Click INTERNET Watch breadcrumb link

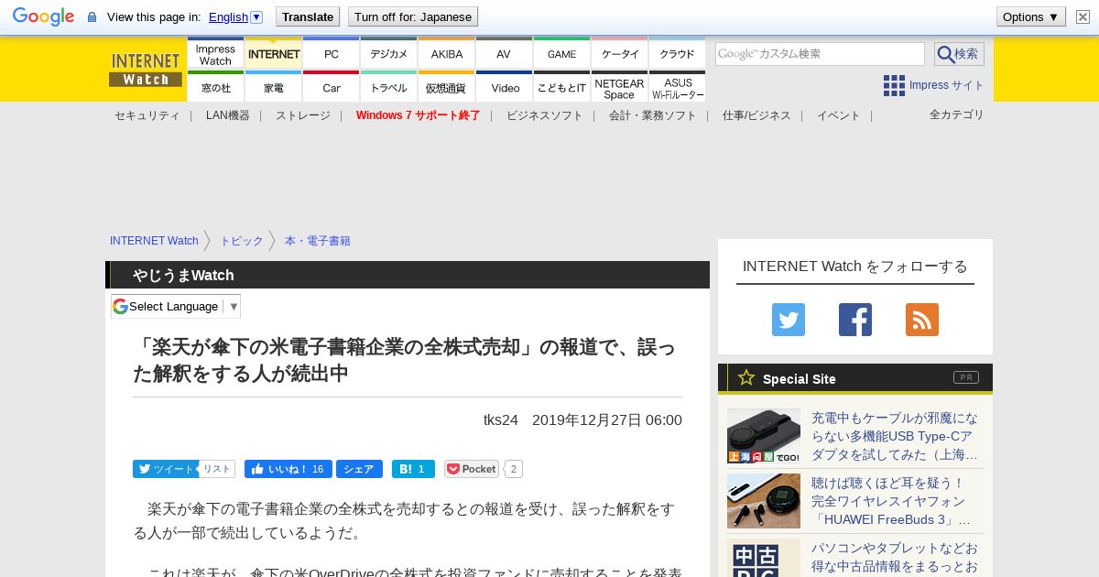pos(154,241)
